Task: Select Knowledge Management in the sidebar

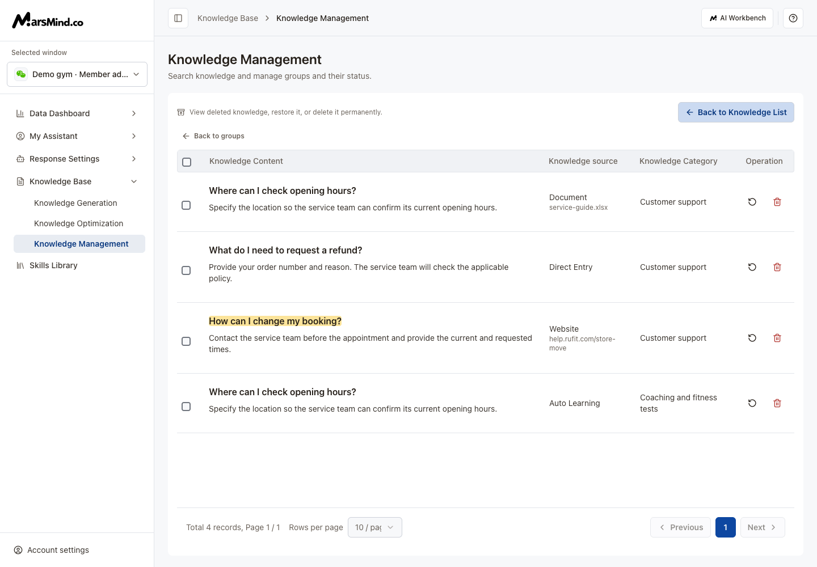Action: [x=79, y=244]
